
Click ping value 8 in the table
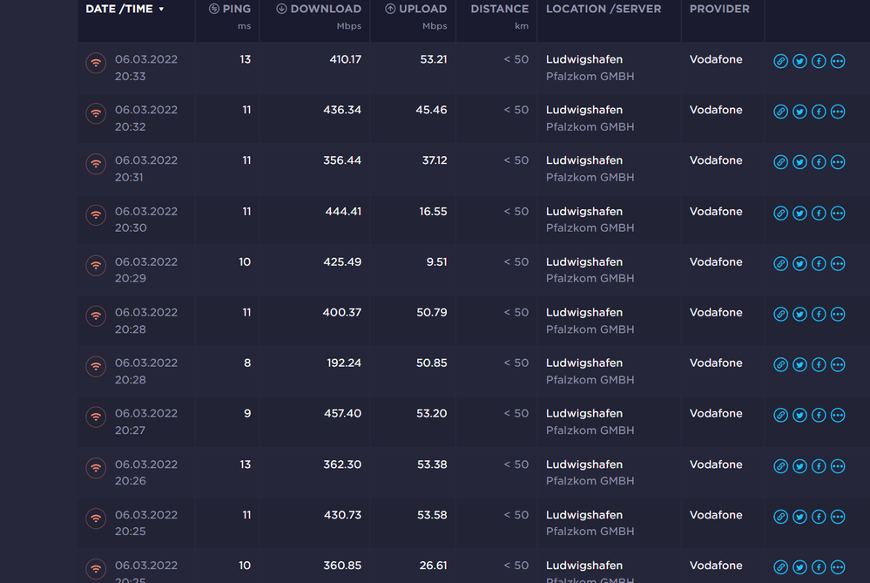pos(247,363)
